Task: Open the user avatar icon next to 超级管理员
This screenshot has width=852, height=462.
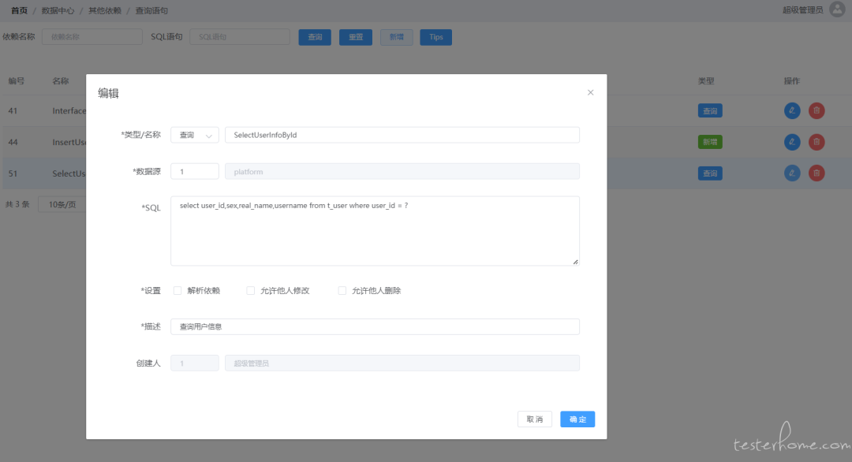Action: coord(837,9)
